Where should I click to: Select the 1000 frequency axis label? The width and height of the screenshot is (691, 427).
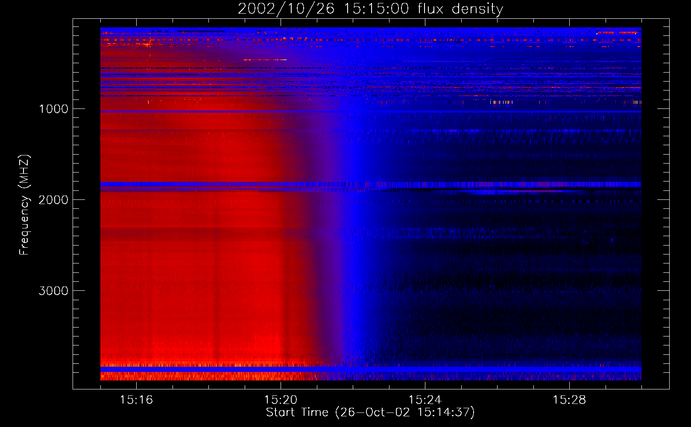point(53,109)
